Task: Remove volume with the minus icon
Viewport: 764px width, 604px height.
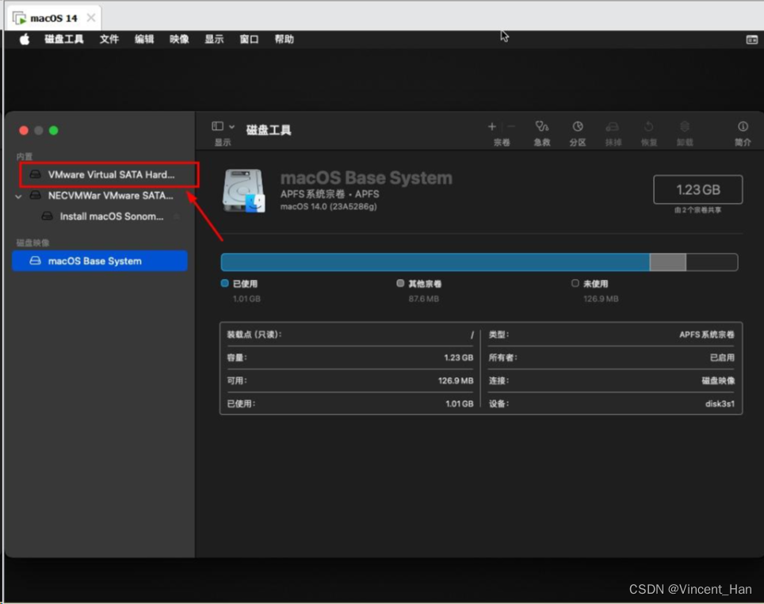Action: point(511,127)
